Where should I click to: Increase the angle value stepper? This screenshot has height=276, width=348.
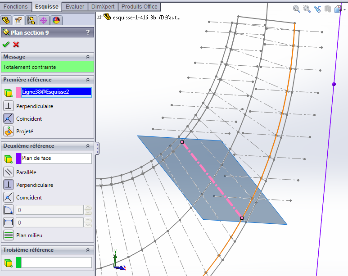(88, 208)
